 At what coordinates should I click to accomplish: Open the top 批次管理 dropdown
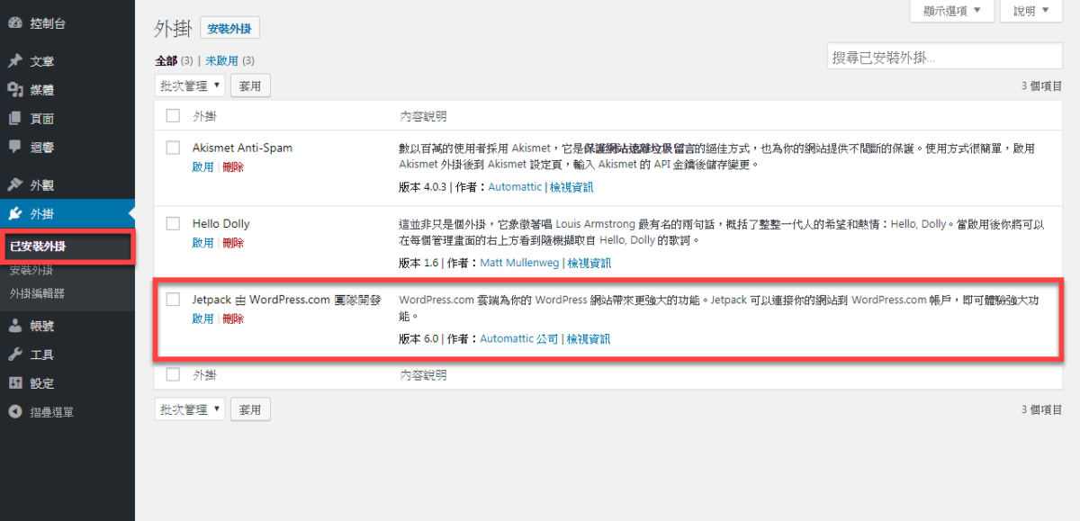[189, 85]
